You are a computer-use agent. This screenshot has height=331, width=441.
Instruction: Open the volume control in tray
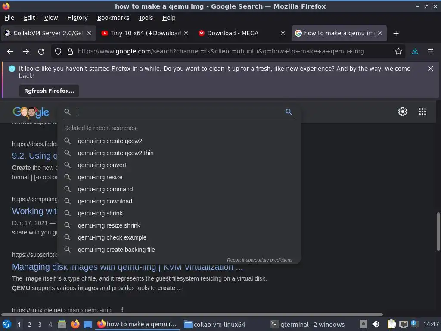pos(376,324)
